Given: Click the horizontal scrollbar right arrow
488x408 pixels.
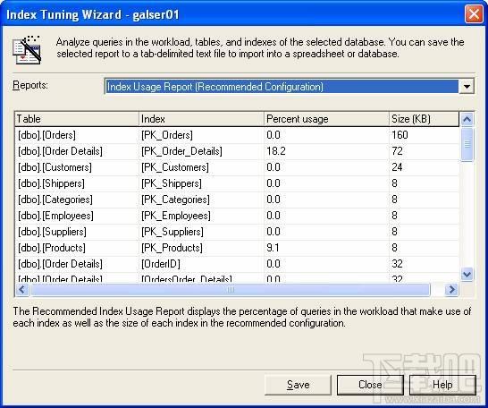Looking at the screenshot, I should [x=451, y=290].
